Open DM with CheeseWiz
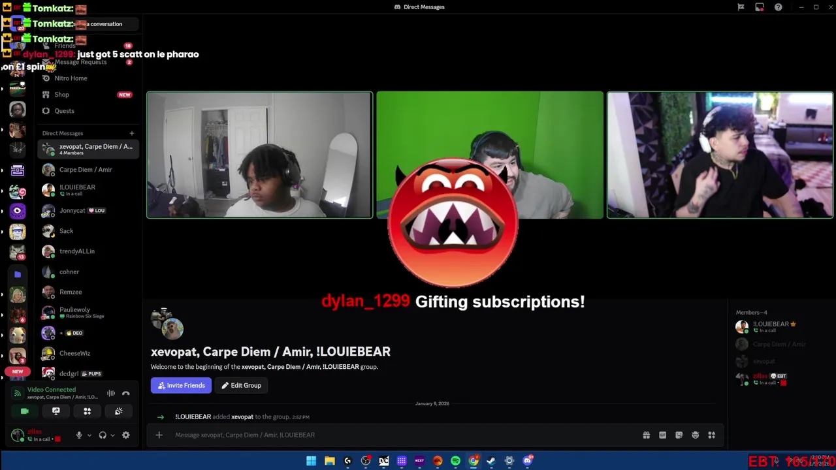Screen dimensions: 836x470 pyautogui.click(x=87, y=353)
